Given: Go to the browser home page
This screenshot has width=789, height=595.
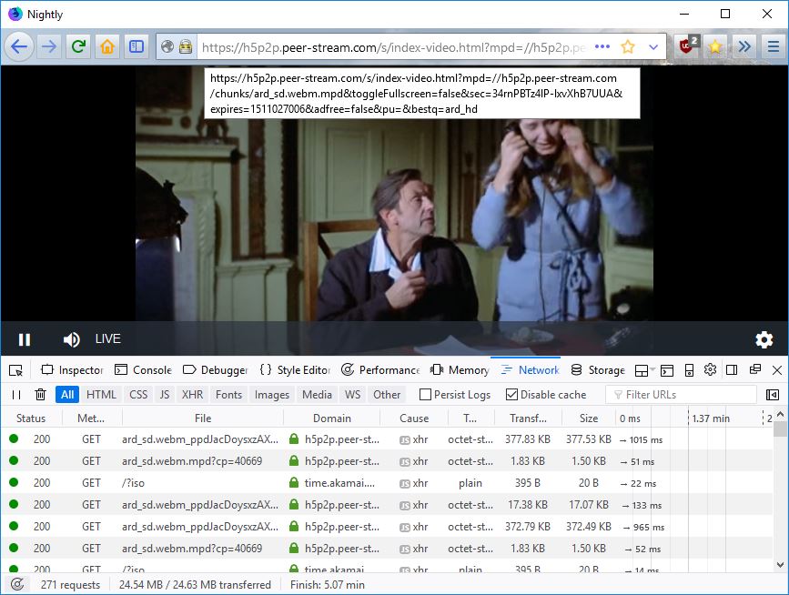Looking at the screenshot, I should 106,46.
